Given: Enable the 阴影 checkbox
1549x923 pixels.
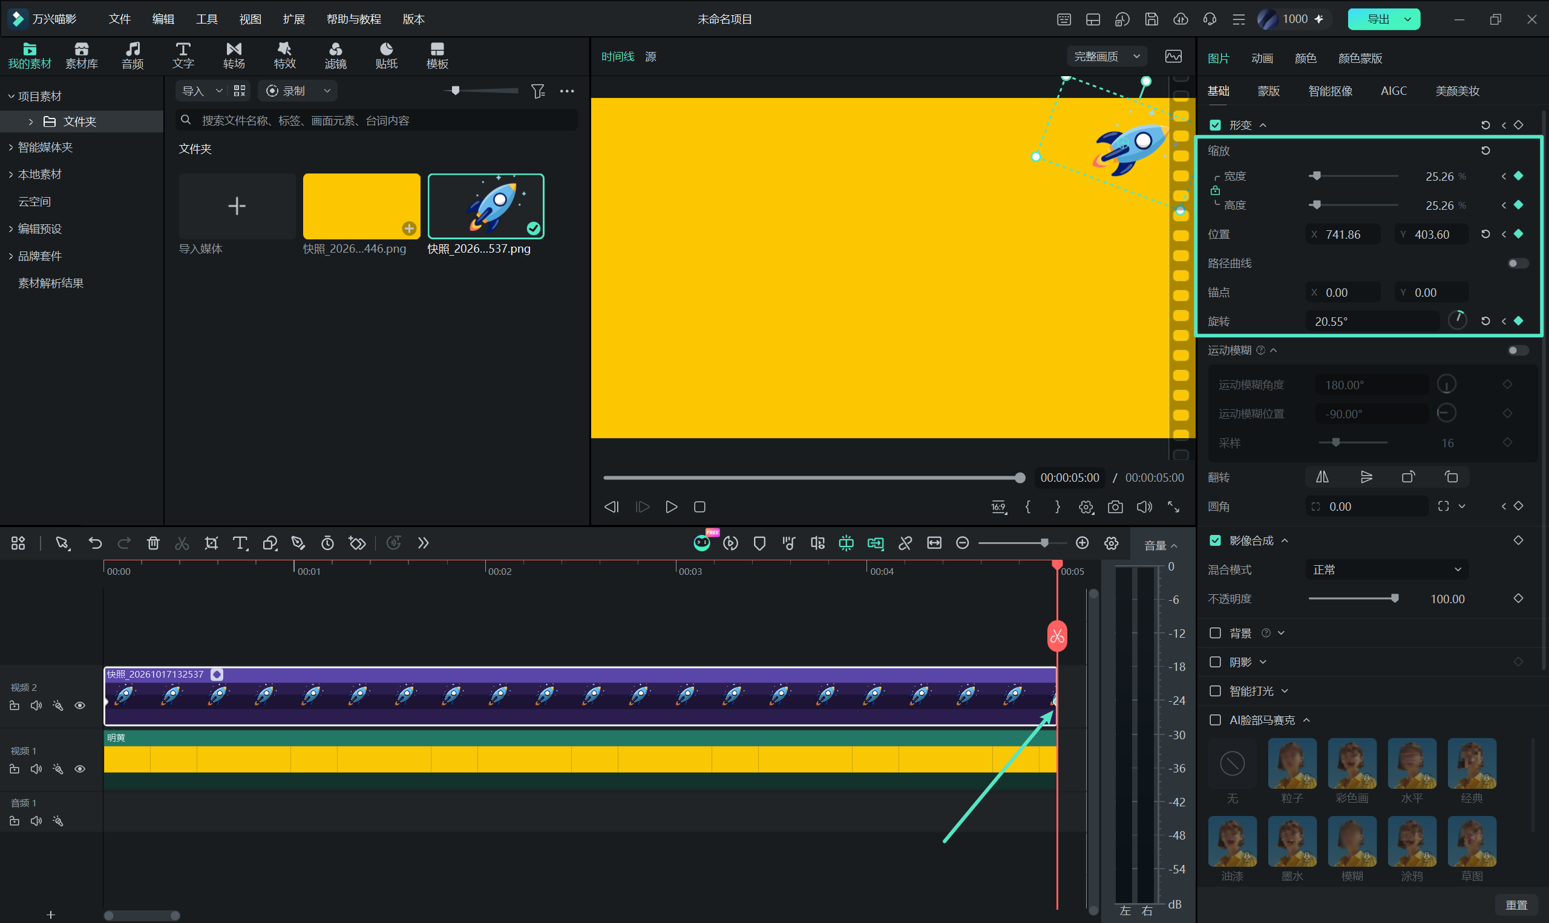Looking at the screenshot, I should (x=1214, y=662).
